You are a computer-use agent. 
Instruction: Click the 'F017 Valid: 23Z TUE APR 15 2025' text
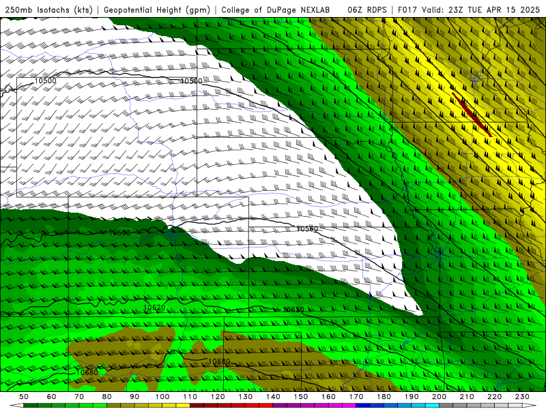[x=469, y=10]
